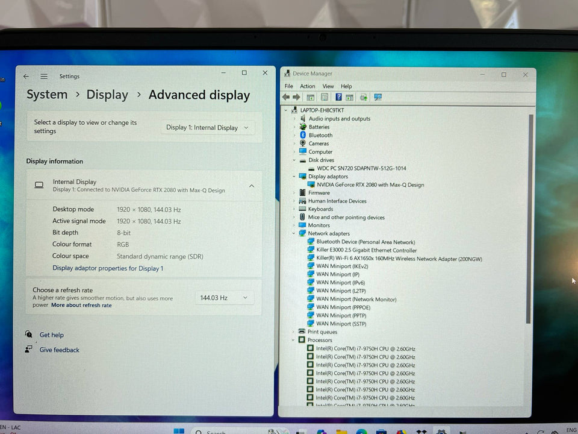The height and width of the screenshot is (434, 578).
Task: Open the Action menu in Device Manager
Action: pyautogui.click(x=308, y=86)
